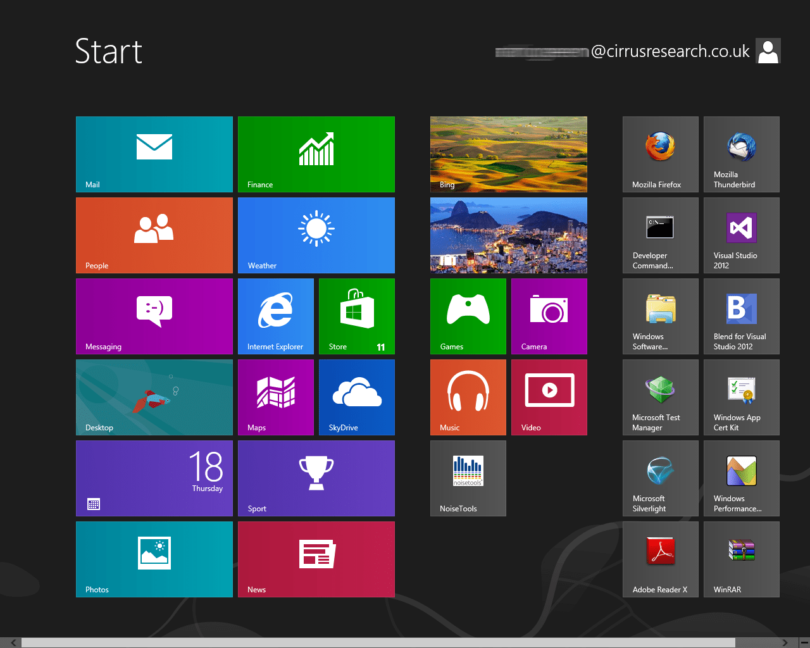810x648 pixels.
Task: Go to the Desktop tile
Action: pyautogui.click(x=154, y=397)
